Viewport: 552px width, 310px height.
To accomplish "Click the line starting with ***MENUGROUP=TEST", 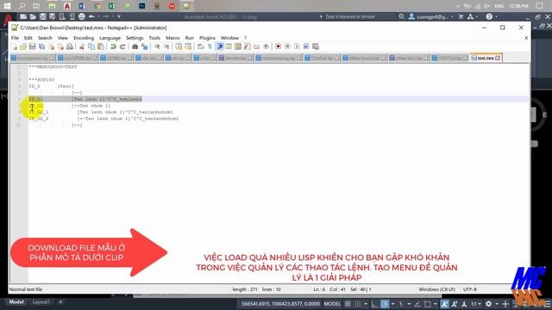I will 53,67.
